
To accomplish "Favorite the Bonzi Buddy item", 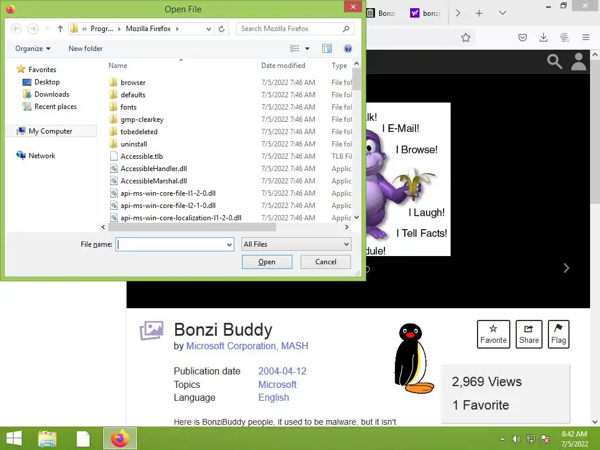I will coord(493,334).
